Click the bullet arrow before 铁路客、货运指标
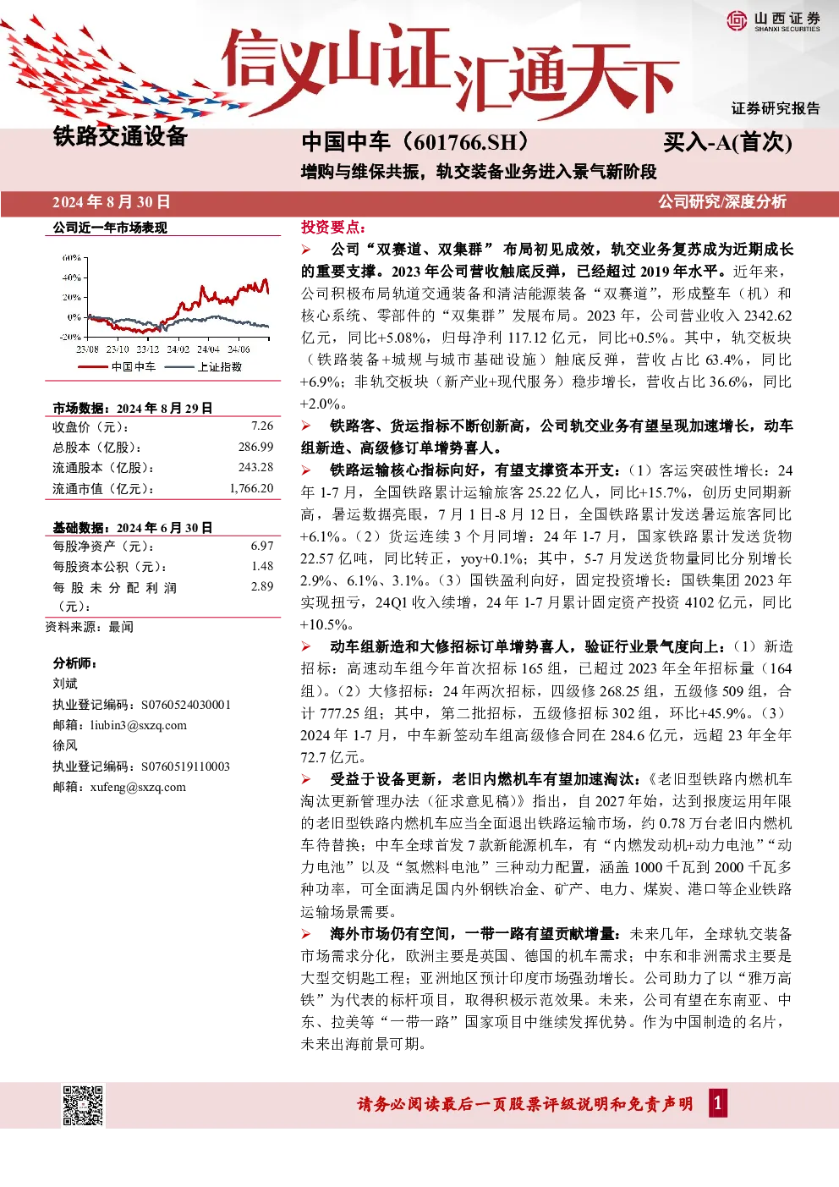This screenshot has width=839, height=1187. tap(306, 426)
